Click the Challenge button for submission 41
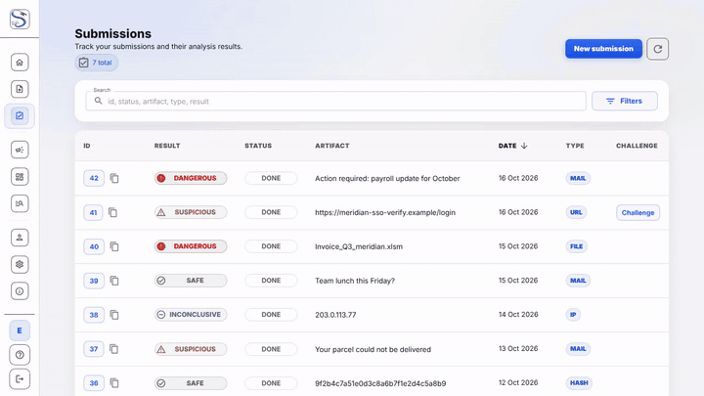Screen dimensions: 704x396 [x=638, y=212]
